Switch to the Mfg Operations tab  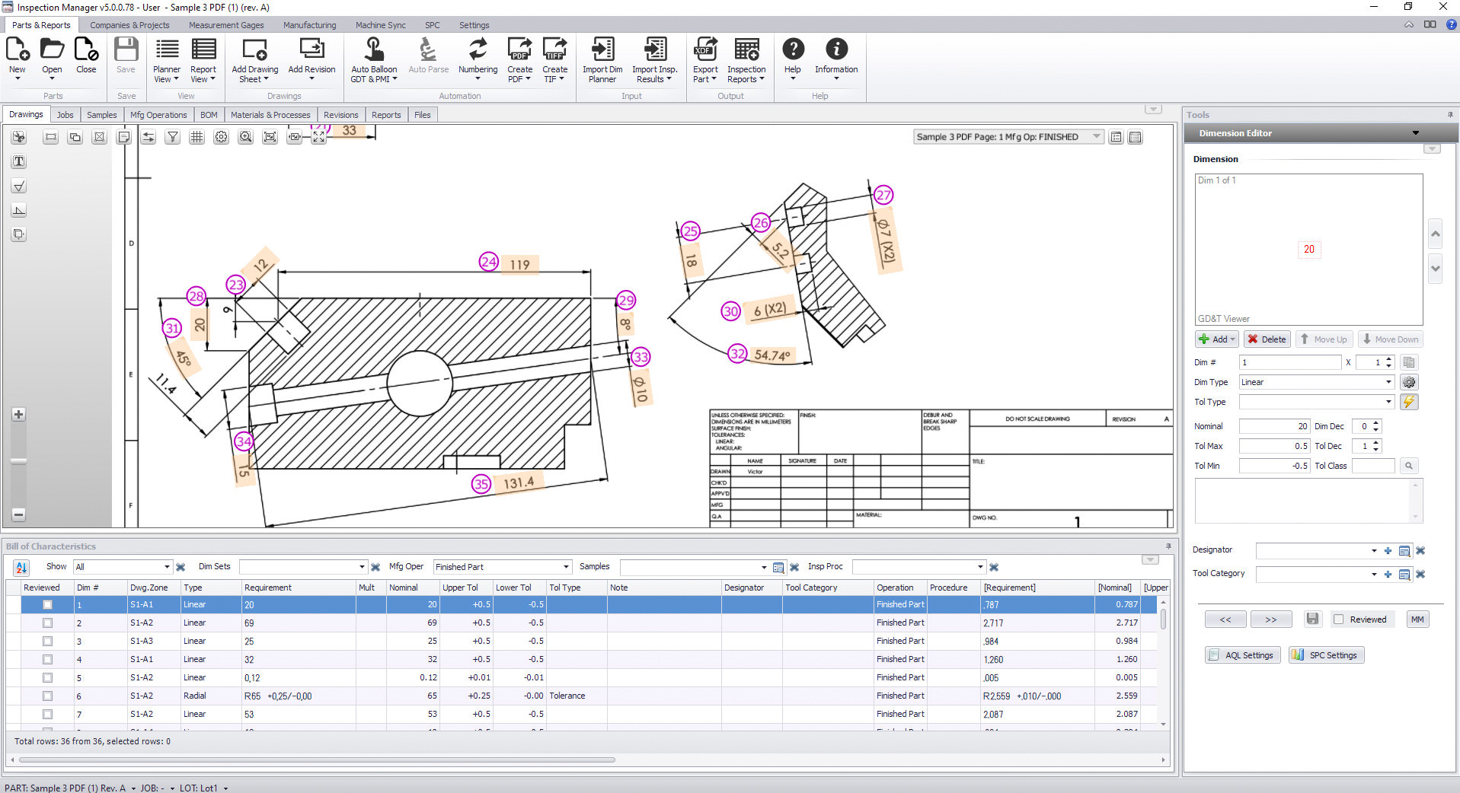(x=158, y=114)
